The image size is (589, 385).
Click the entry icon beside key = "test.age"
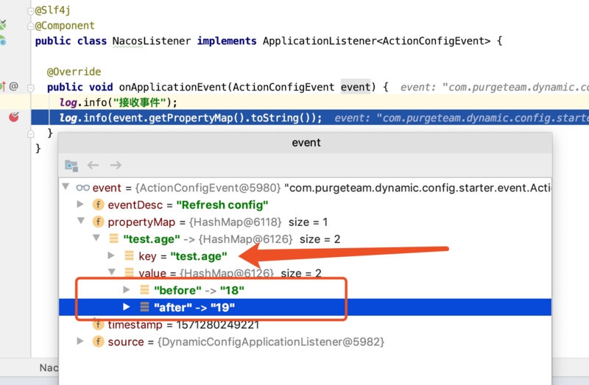pyautogui.click(x=130, y=255)
